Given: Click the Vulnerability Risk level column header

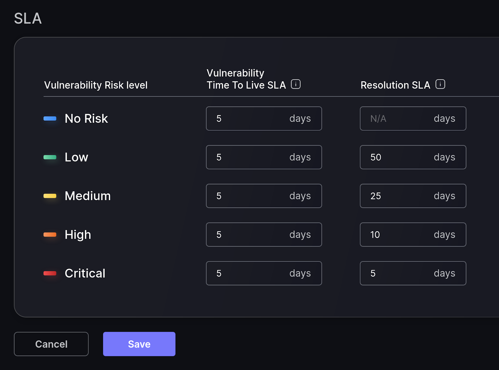Looking at the screenshot, I should (x=96, y=85).
